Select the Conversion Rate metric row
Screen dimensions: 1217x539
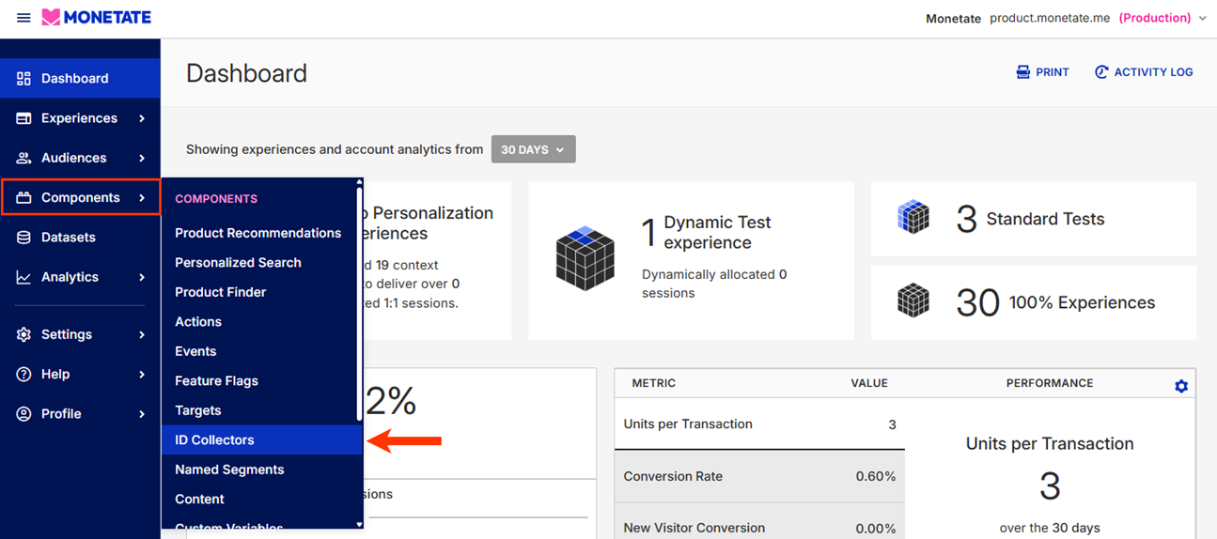coord(759,476)
